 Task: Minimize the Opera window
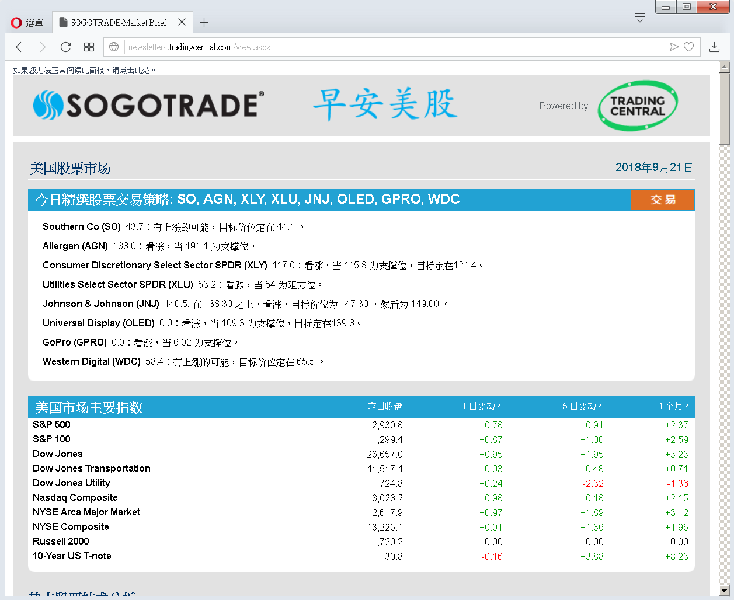666,7
